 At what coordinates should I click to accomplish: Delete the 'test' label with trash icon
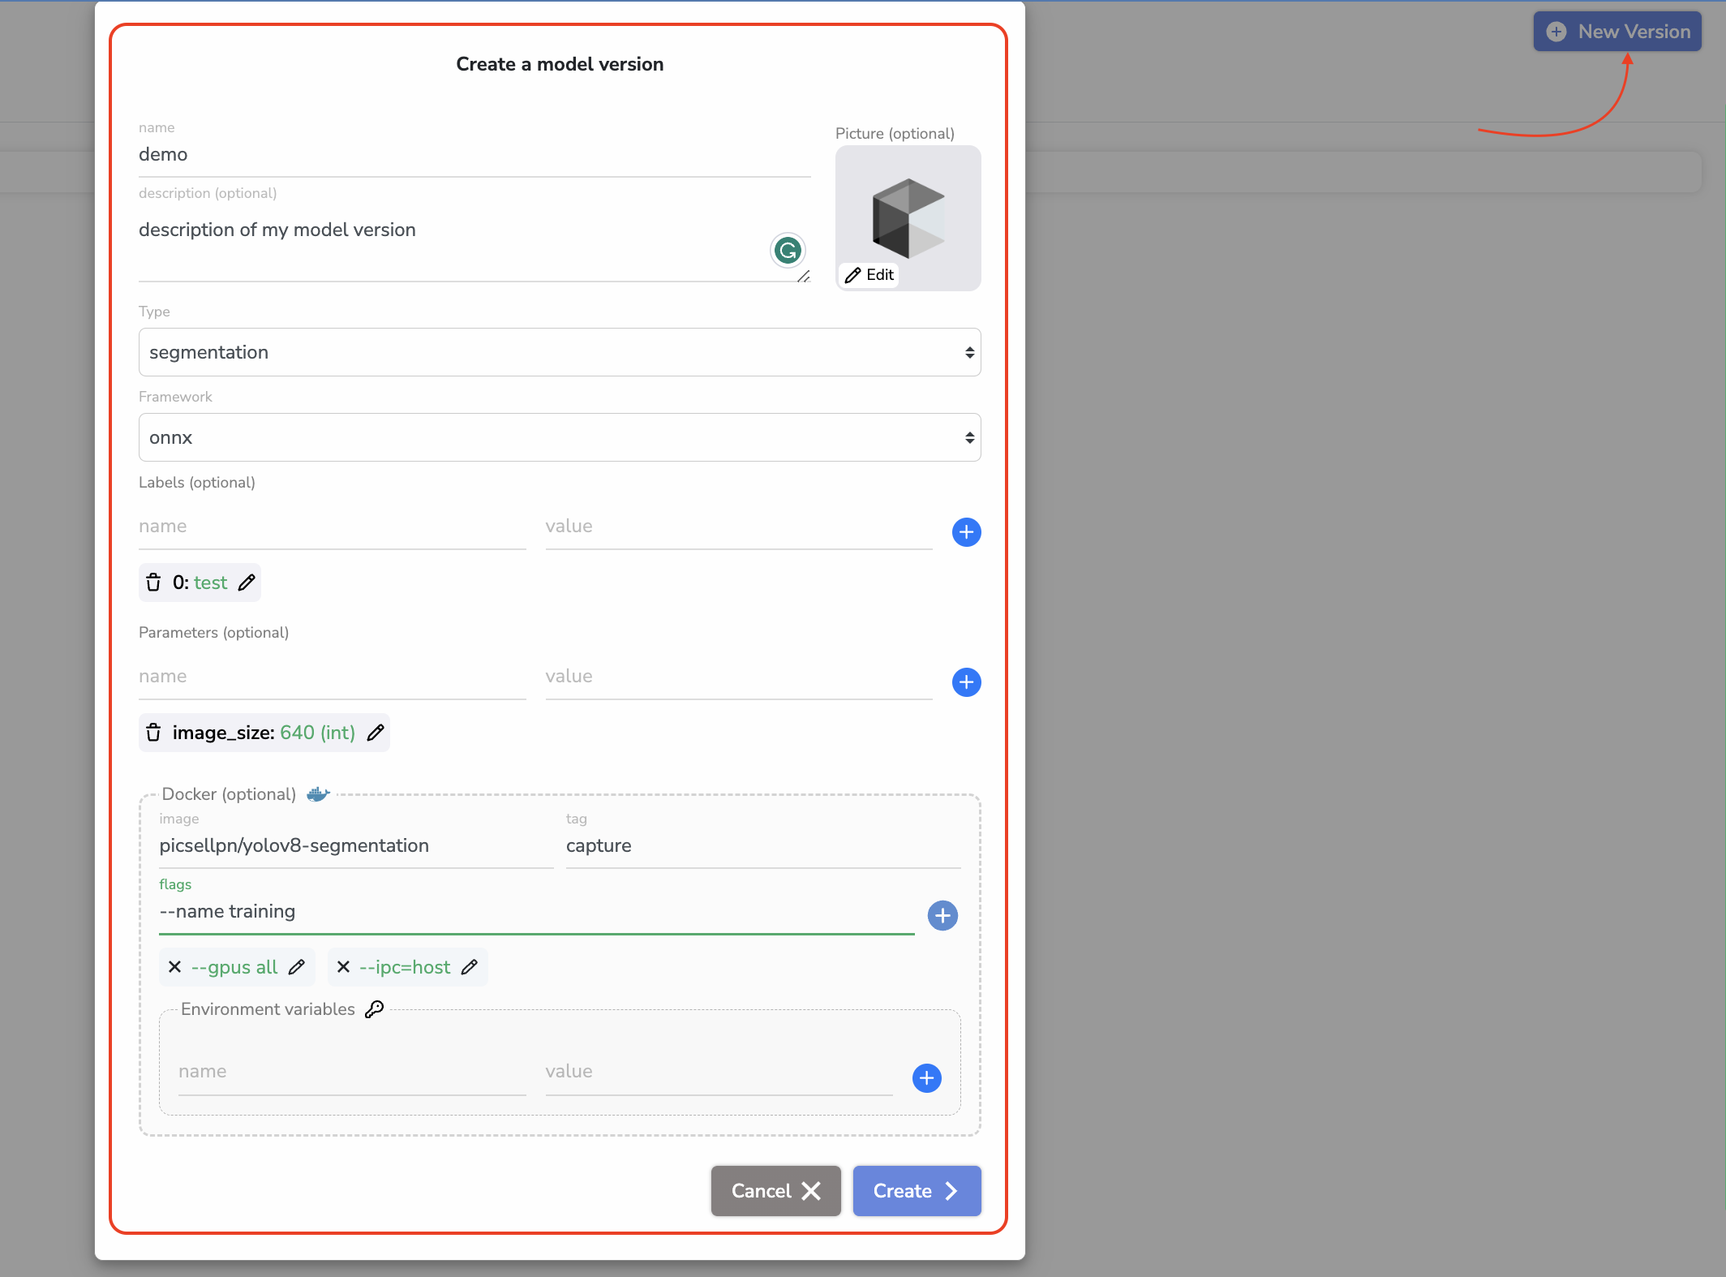tap(153, 583)
